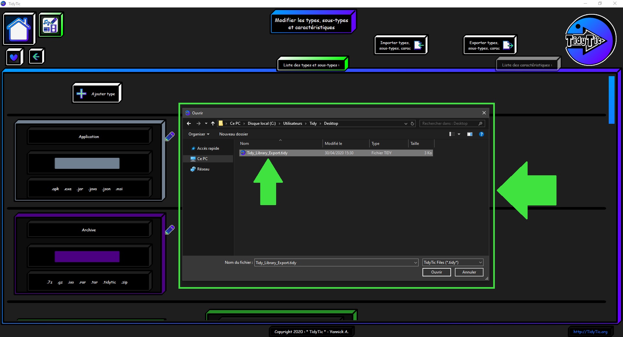Image resolution: width=623 pixels, height=337 pixels.
Task: Edit the Application type with pencil icon
Action: [x=170, y=136]
